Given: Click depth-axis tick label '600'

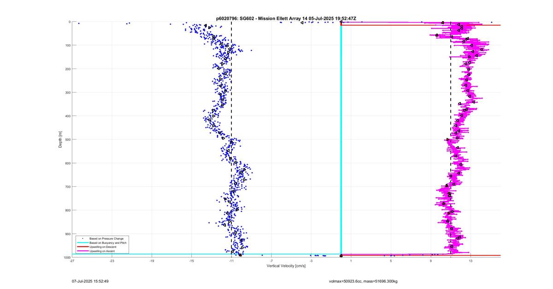Looking at the screenshot, I should coord(67,163).
